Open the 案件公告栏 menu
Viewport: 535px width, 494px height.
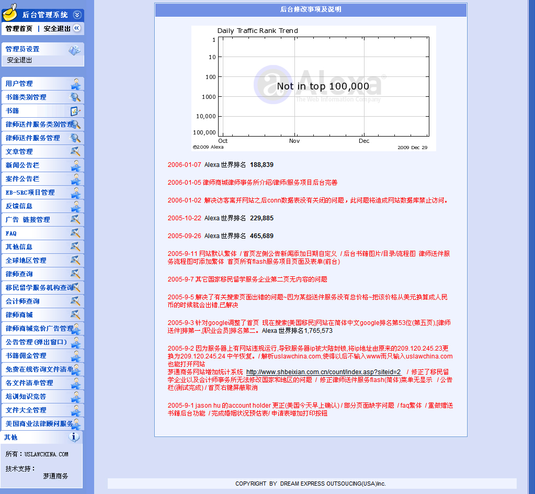tap(43, 179)
